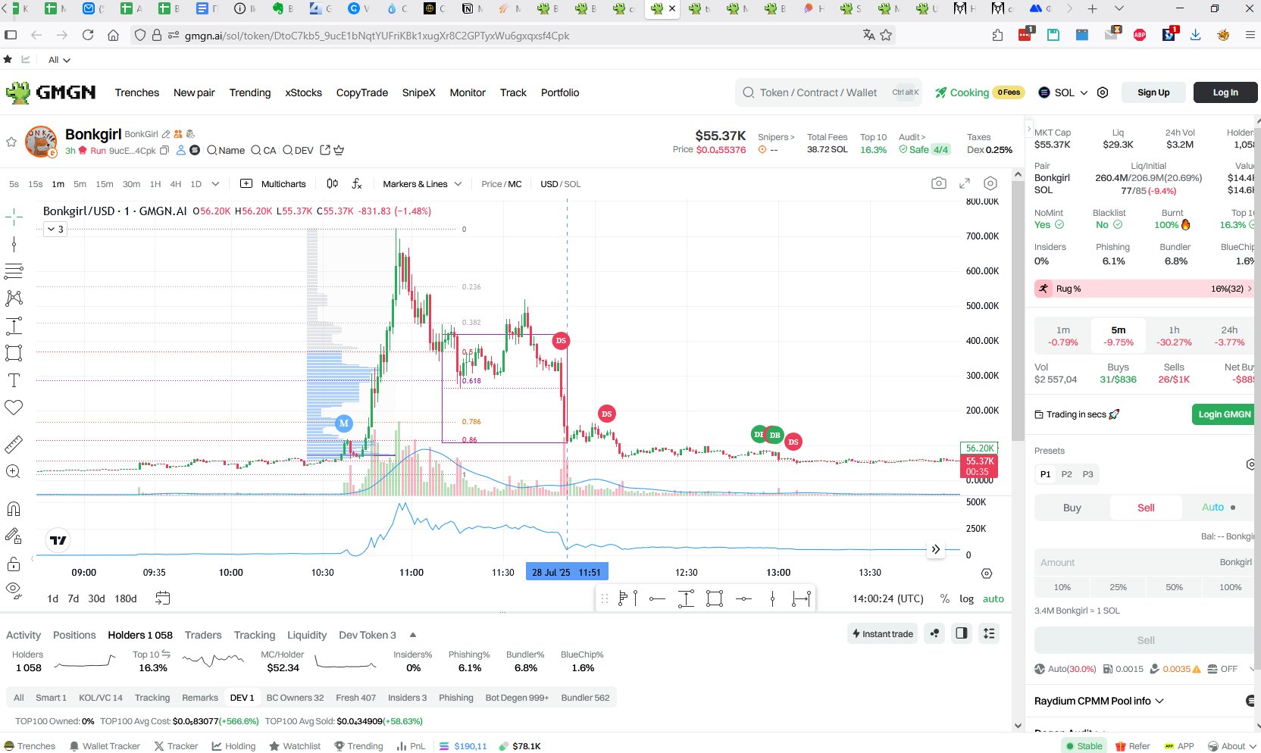Open chart settings hexagon icon

point(990,183)
